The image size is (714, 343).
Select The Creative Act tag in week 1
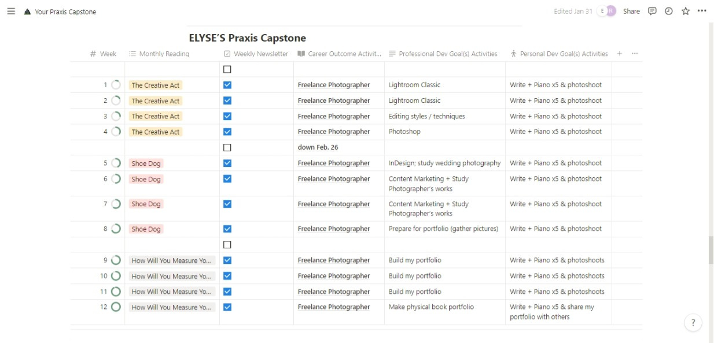(x=156, y=85)
